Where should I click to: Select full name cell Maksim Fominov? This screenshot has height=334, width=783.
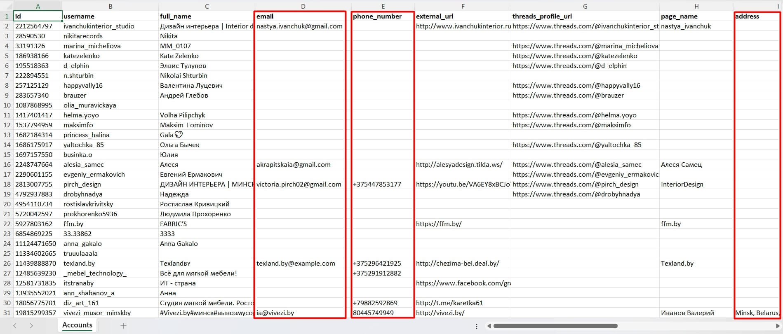click(207, 125)
